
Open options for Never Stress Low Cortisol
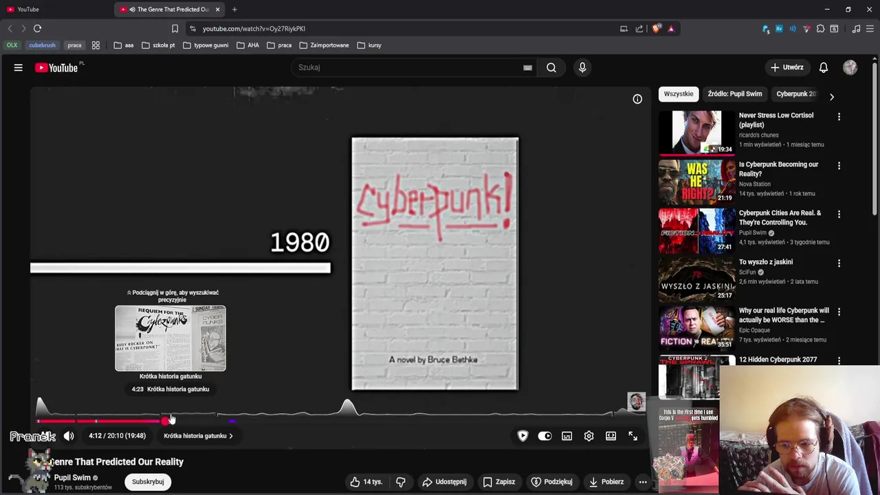pyautogui.click(x=839, y=117)
